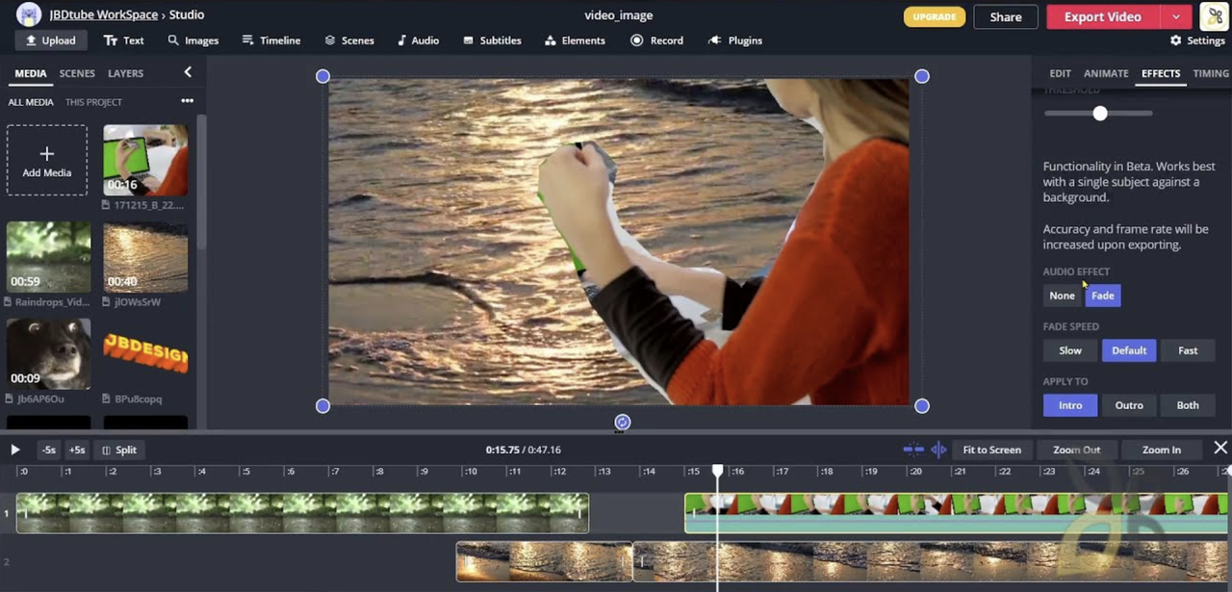Open the Effects tab
This screenshot has height=592, width=1232.
click(x=1160, y=73)
